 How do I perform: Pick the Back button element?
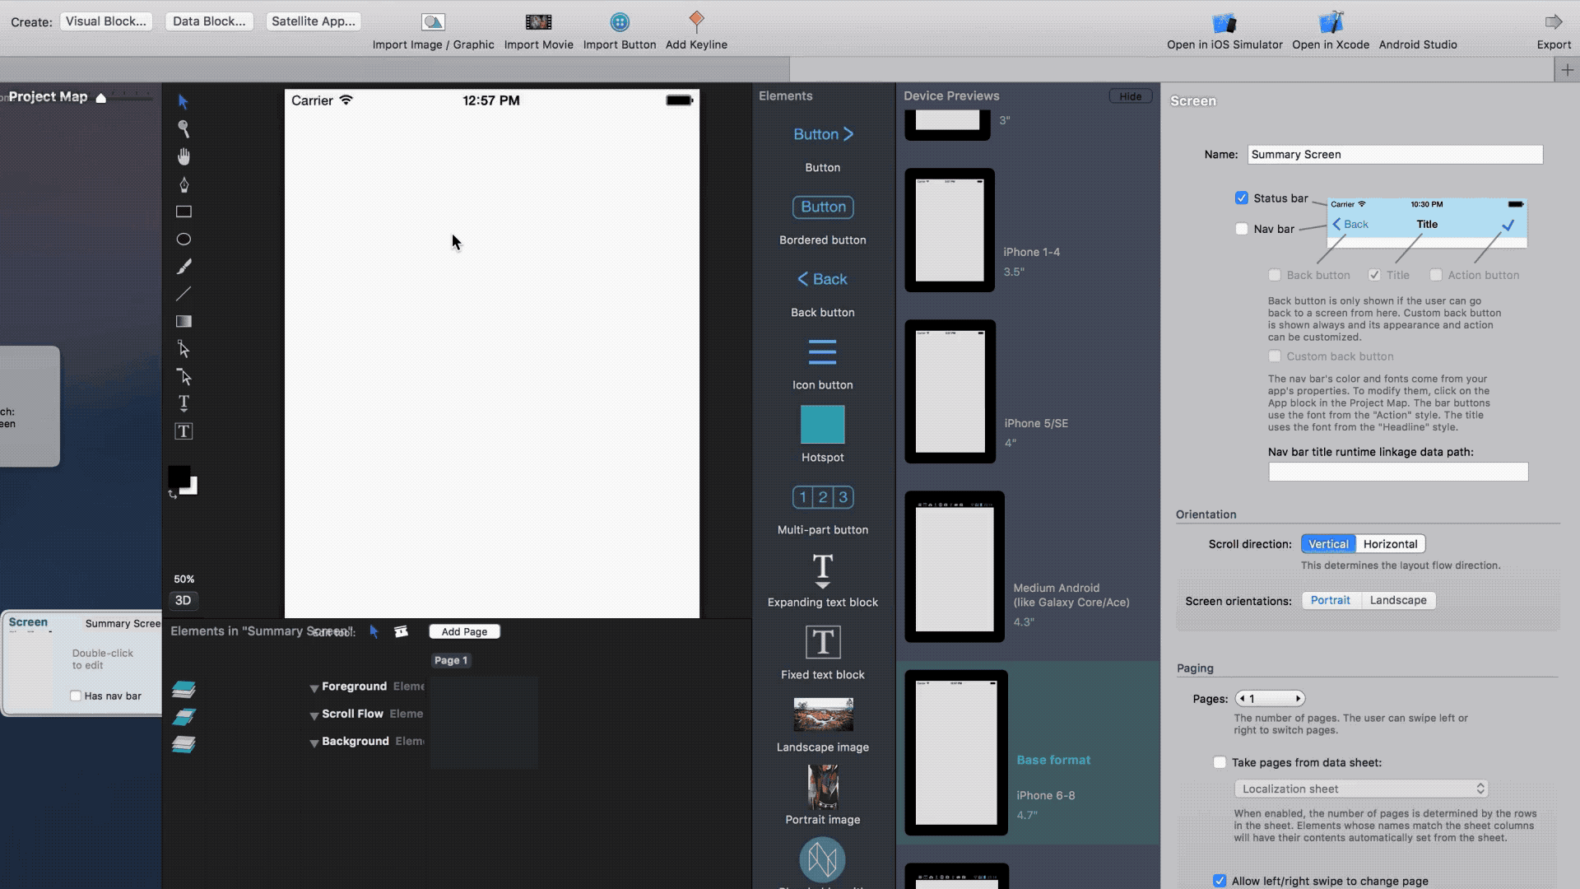(x=823, y=279)
